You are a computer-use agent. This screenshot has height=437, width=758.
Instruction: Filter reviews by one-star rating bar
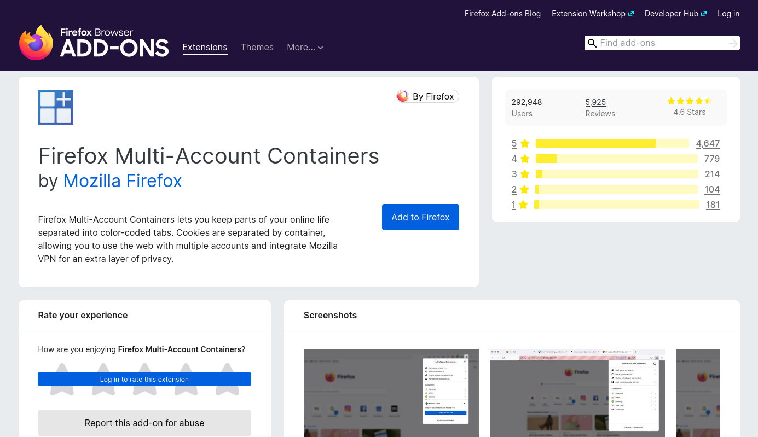[x=616, y=205]
